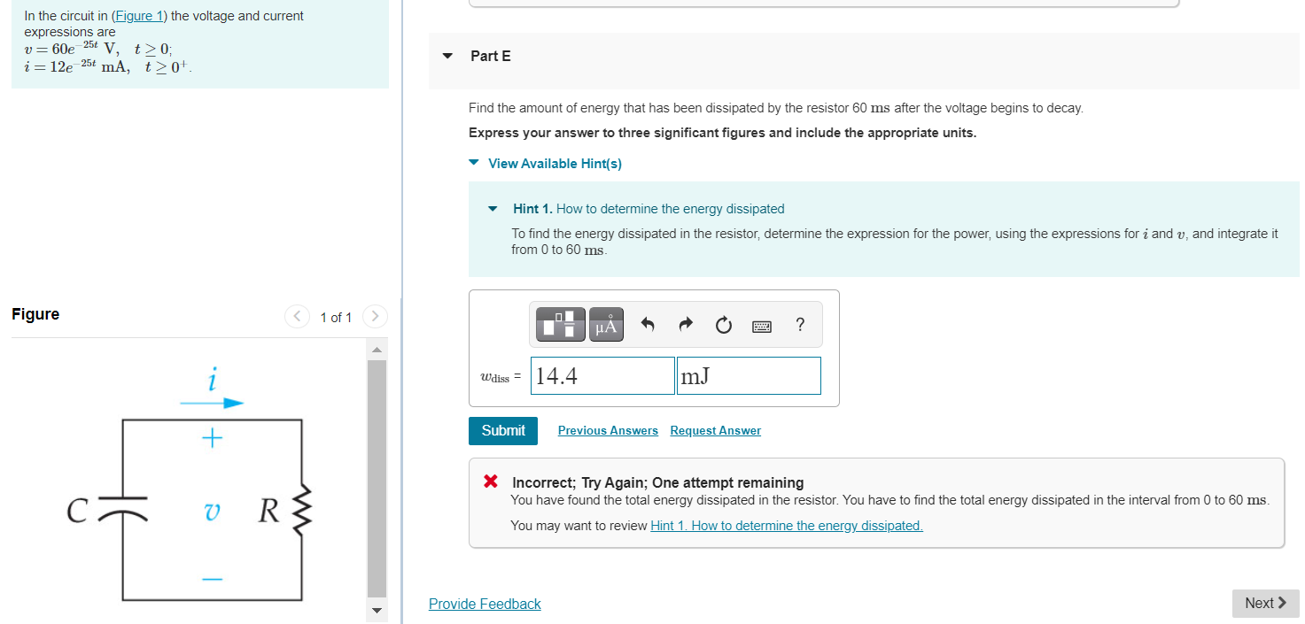This screenshot has height=624, width=1305.
Task: Open the Hint 1 review link
Action: tap(787, 526)
